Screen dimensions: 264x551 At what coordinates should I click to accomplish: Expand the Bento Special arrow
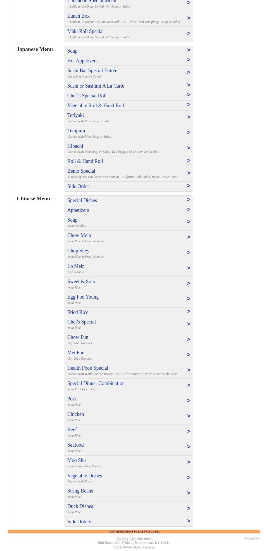189,173
